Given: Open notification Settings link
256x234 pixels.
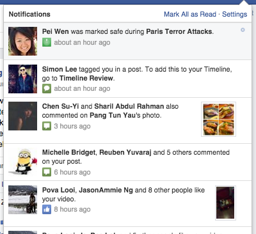Looking at the screenshot, I should [x=234, y=14].
